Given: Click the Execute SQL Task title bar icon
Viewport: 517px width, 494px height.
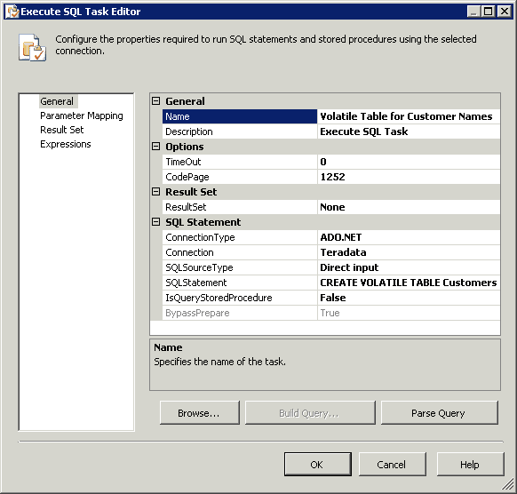Looking at the screenshot, I should [12, 12].
